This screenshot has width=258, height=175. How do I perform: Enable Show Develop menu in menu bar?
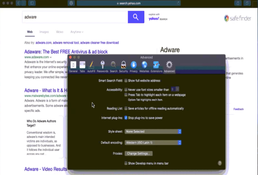126,163
